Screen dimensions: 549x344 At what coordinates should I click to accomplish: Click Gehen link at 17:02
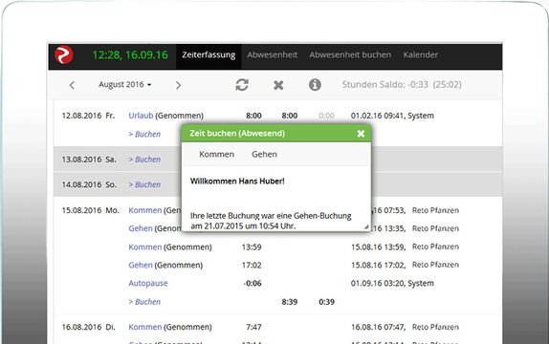pos(141,266)
